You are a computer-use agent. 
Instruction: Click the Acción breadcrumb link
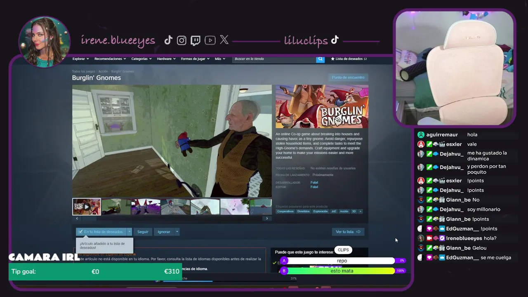tap(103, 71)
